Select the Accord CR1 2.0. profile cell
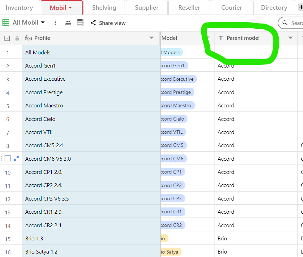Viewport: 303px width, 257px height. pyautogui.click(x=91, y=212)
